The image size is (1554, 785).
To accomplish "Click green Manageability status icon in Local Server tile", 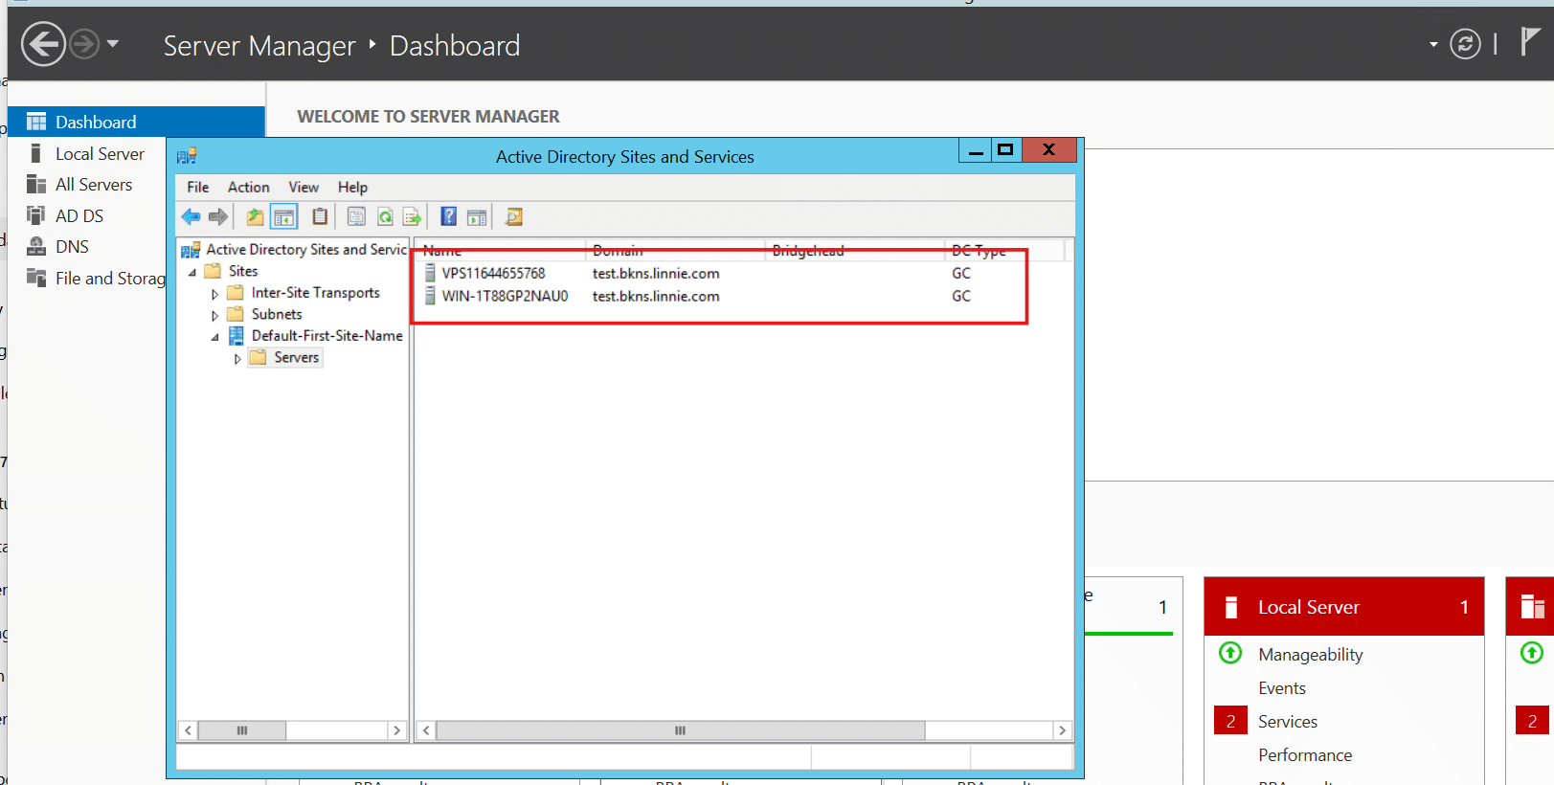I will point(1230,653).
